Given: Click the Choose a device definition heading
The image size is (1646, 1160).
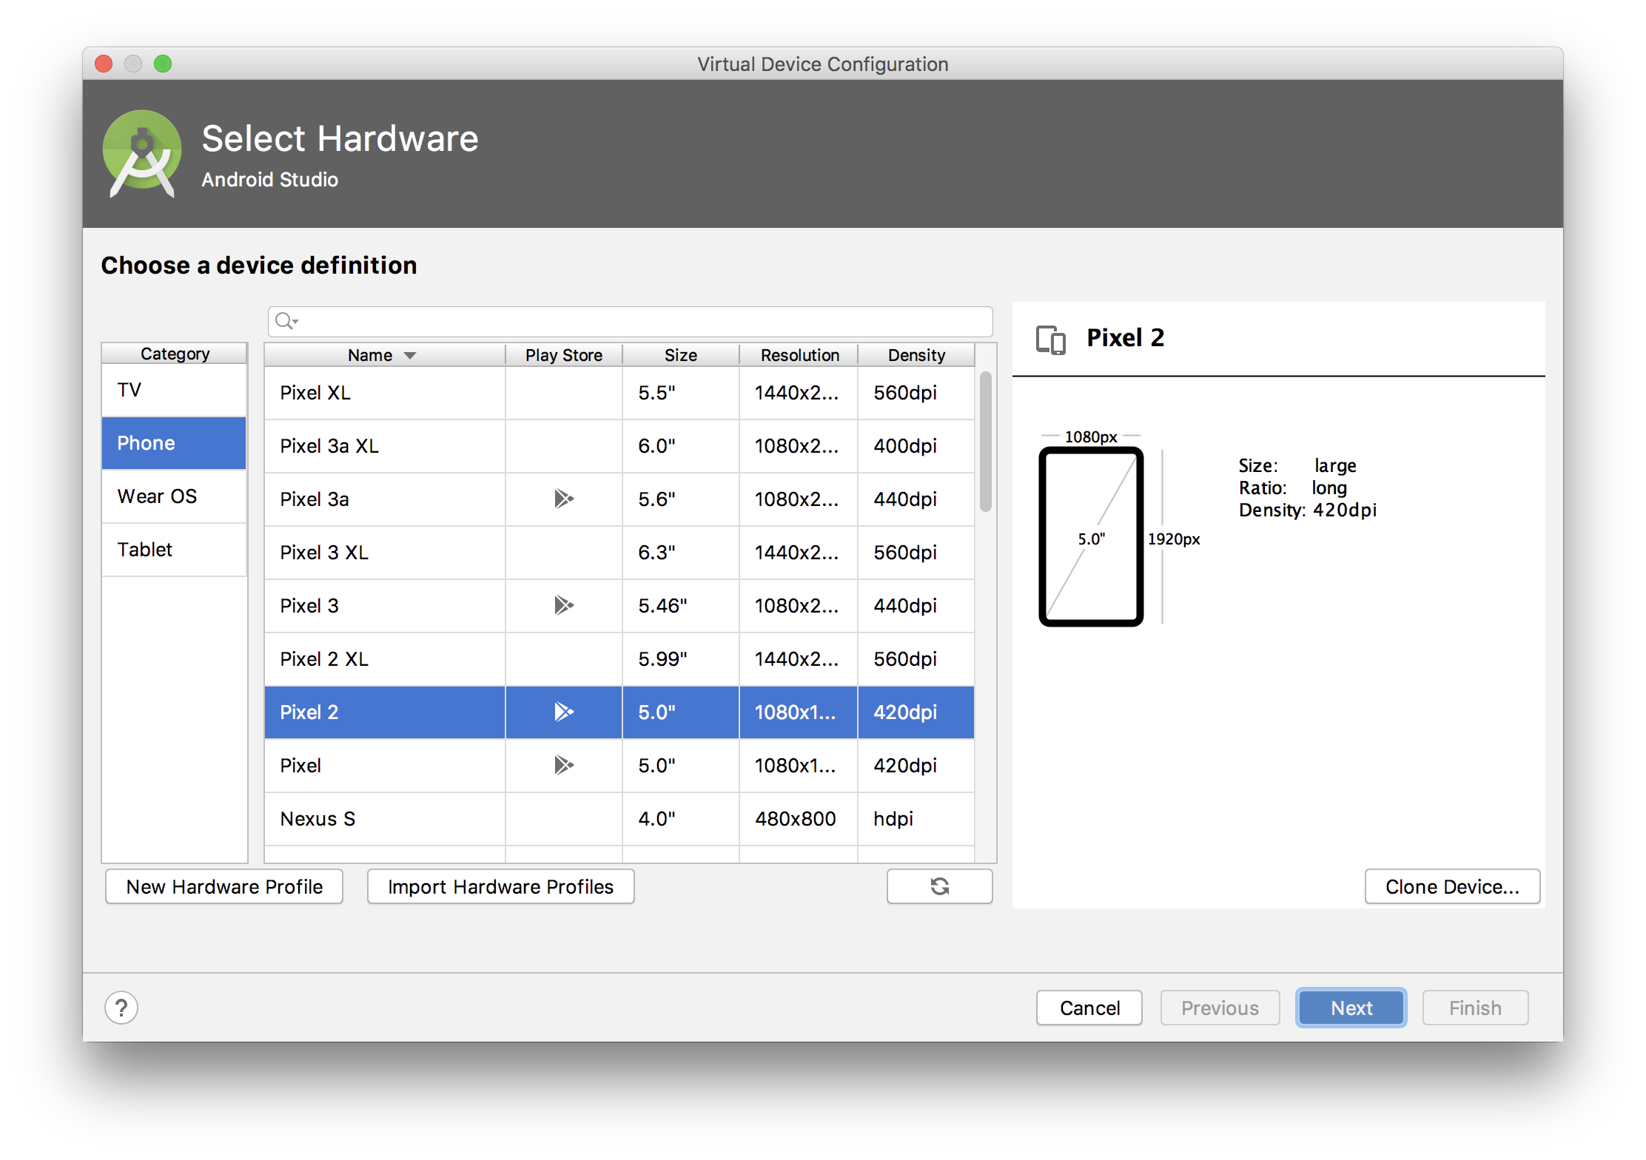Looking at the screenshot, I should coord(259,266).
